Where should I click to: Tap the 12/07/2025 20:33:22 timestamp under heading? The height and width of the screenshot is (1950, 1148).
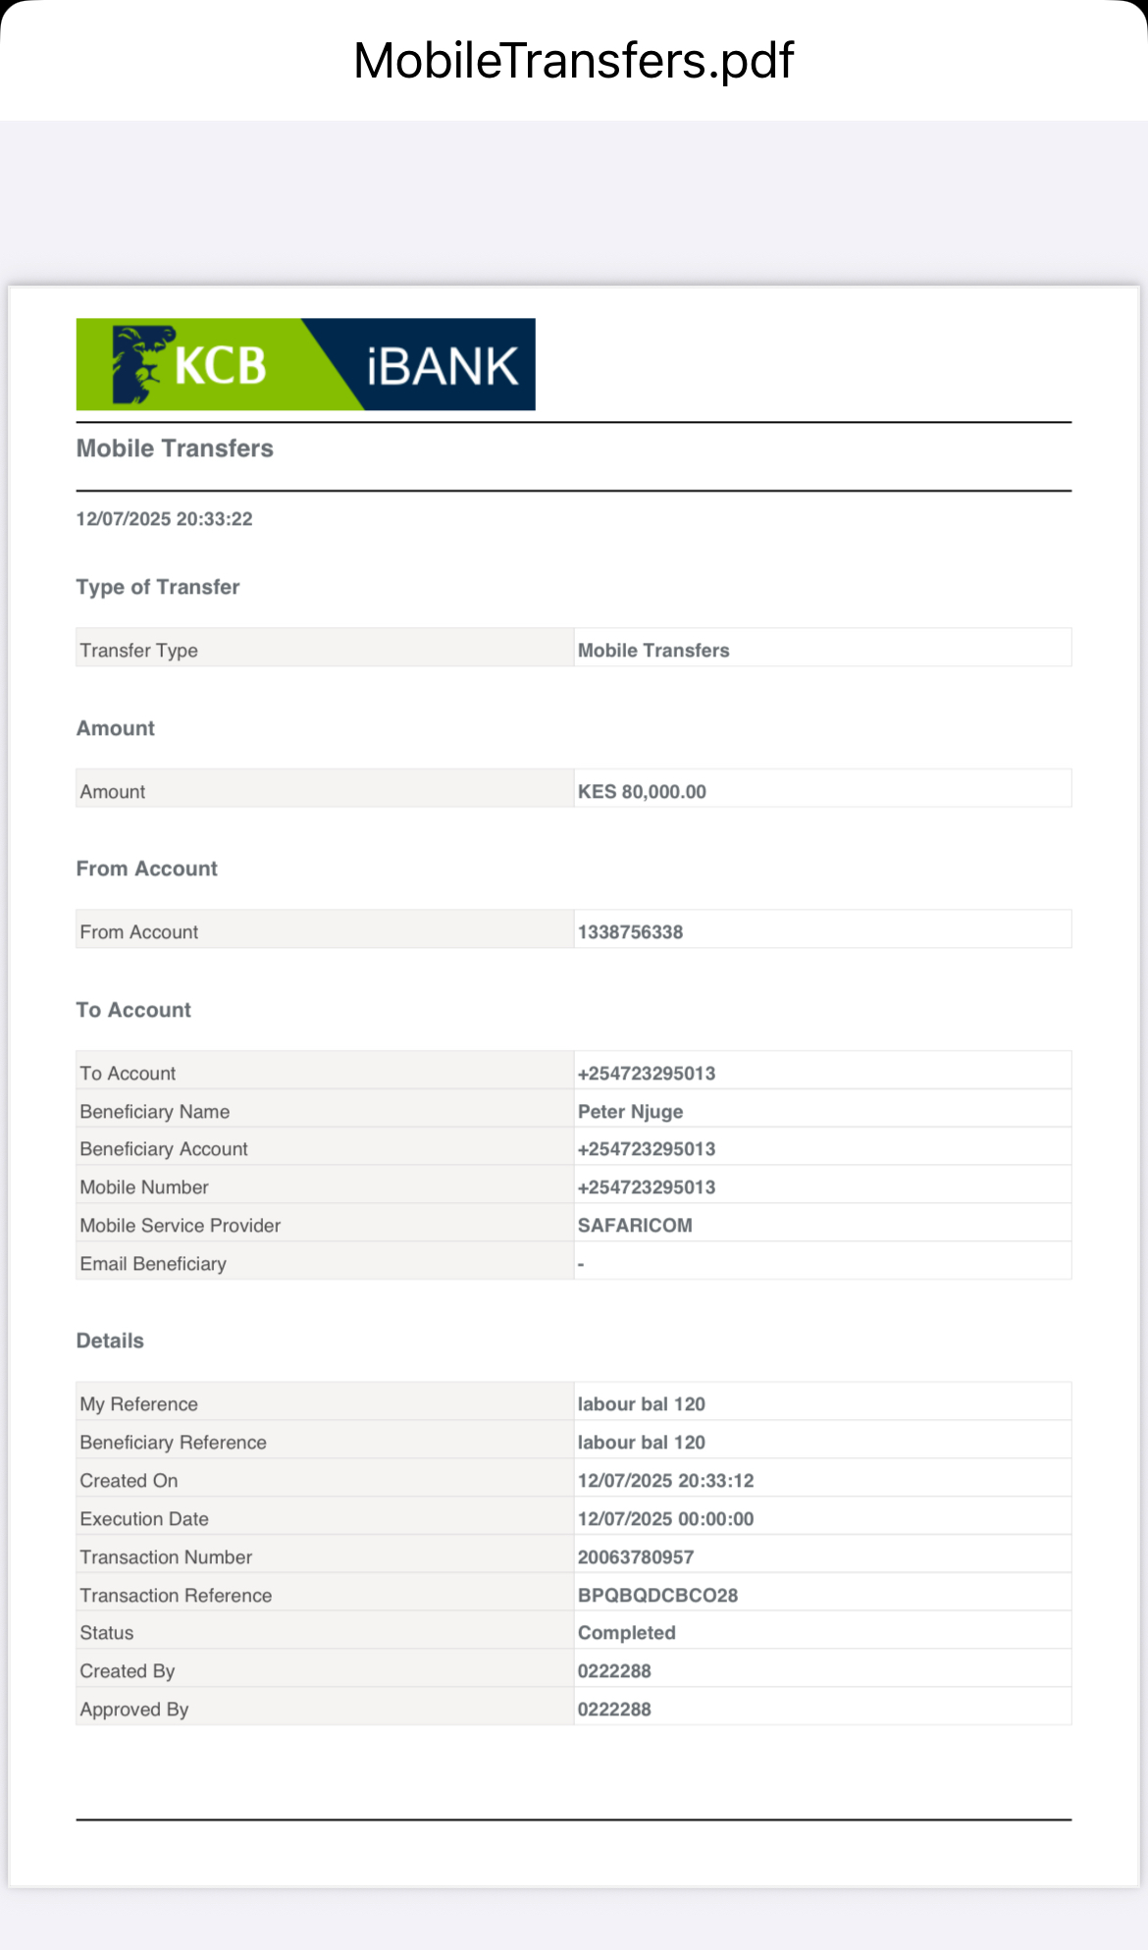(164, 519)
